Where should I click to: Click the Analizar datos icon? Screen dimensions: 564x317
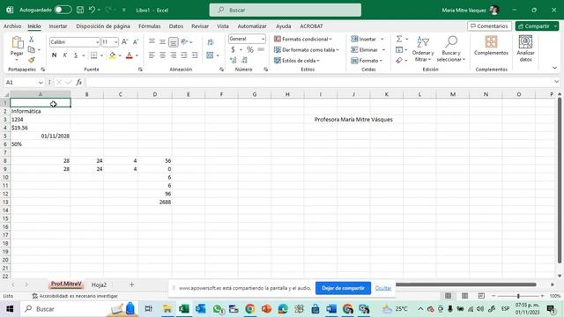point(525,48)
